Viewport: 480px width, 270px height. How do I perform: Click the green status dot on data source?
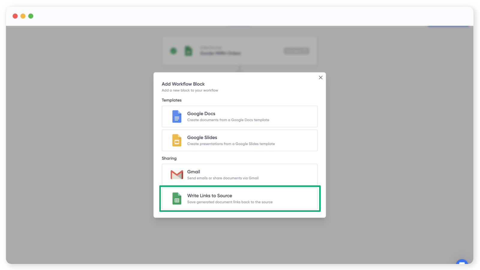point(173,51)
